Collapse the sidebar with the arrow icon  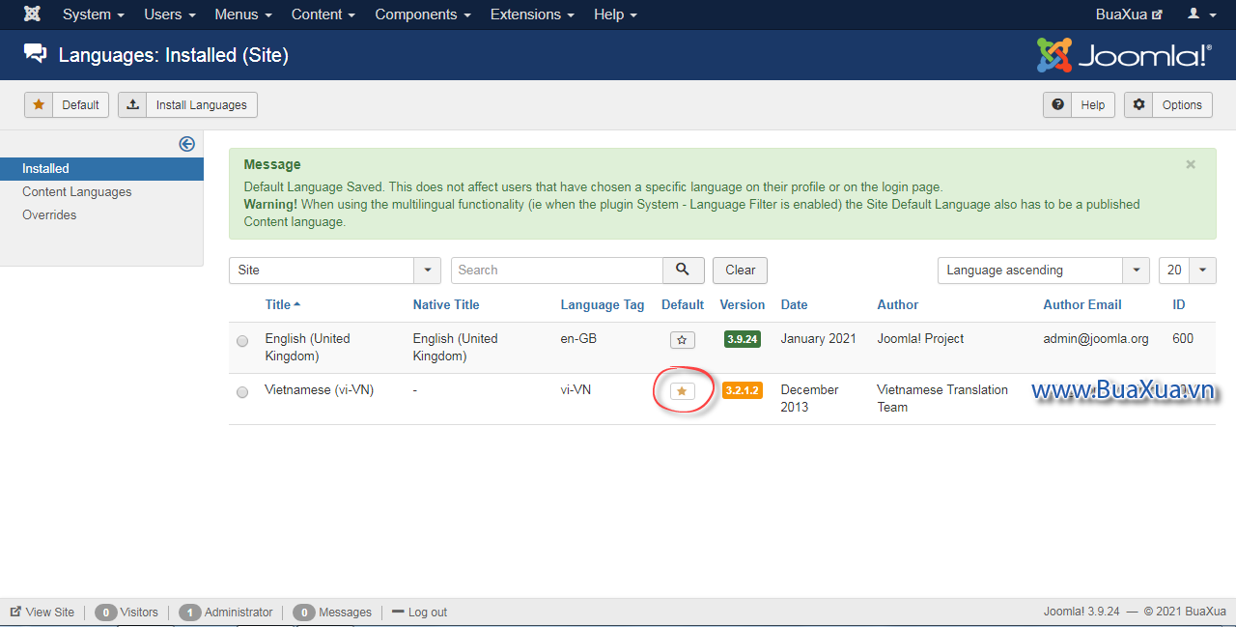[187, 144]
